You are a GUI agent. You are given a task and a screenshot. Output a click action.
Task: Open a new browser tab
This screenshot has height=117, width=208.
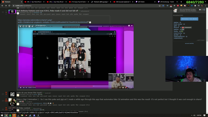point(181,2)
